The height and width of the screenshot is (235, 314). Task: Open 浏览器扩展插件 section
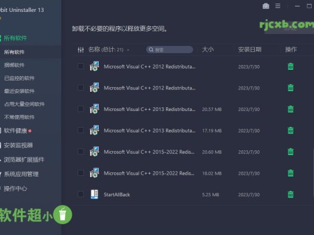tap(24, 160)
